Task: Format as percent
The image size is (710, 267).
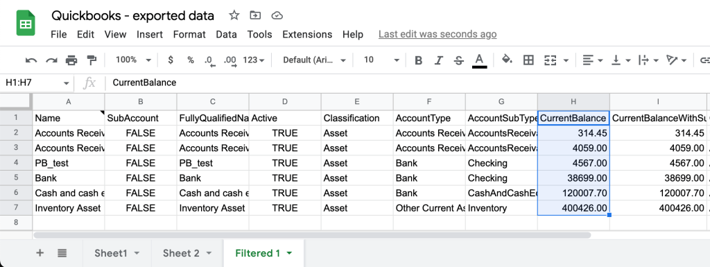Action: click(191, 60)
